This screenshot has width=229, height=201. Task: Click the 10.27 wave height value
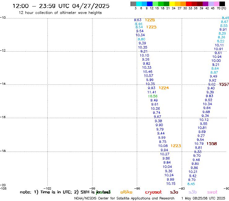(x=165, y=154)
